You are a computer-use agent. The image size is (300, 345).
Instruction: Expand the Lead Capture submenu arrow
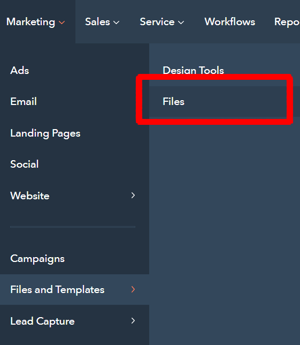[133, 321]
